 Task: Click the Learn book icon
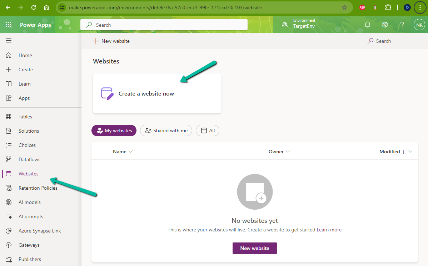click(x=9, y=84)
